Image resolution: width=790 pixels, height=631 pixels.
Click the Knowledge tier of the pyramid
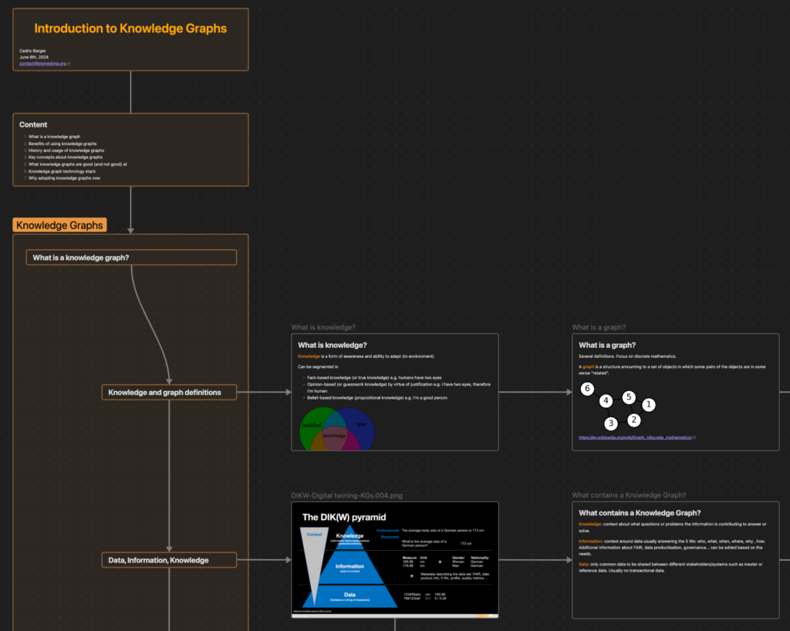(349, 538)
